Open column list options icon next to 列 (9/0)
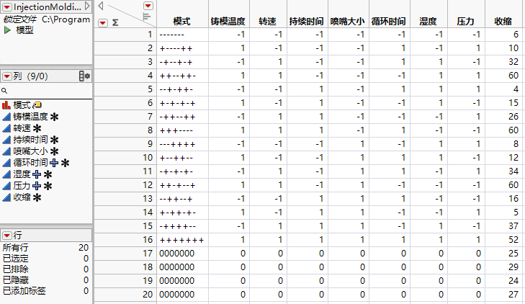 click(x=85, y=76)
